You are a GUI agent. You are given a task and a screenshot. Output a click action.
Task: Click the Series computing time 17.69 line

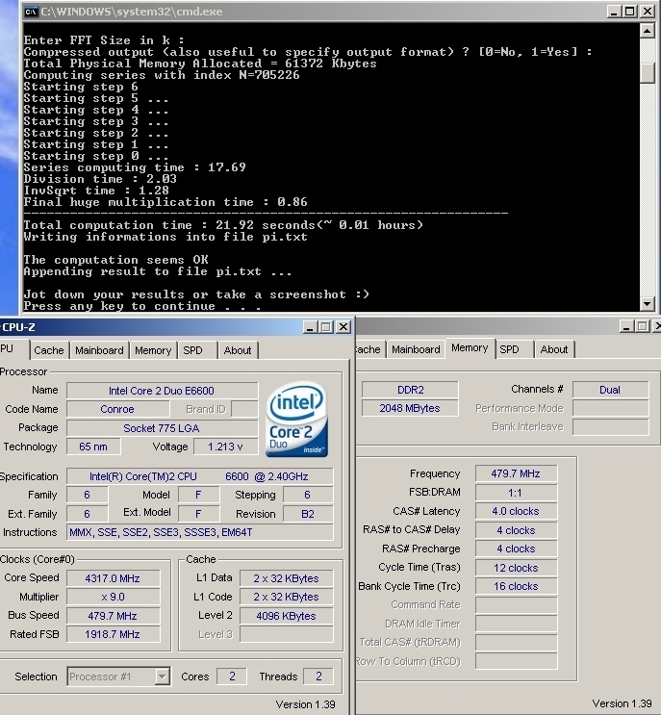pyautogui.click(x=135, y=167)
